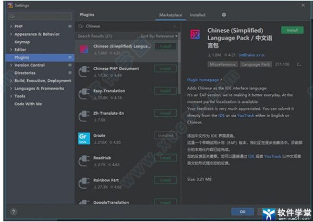The height and width of the screenshot is (222, 313).
Task: Click the project-level marker icon beside Directories
Action: [70, 73]
